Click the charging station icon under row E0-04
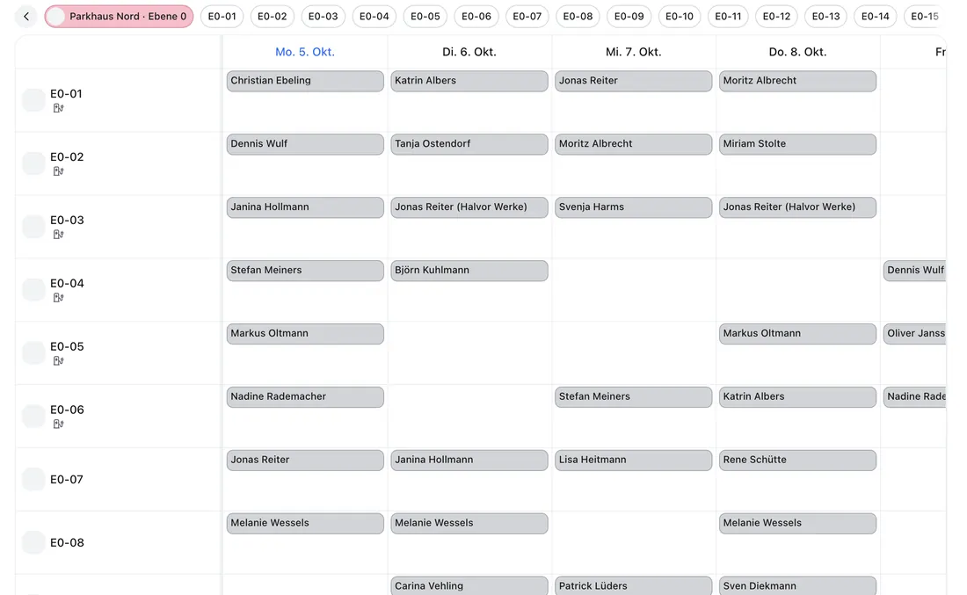967x595 pixels. tap(58, 298)
